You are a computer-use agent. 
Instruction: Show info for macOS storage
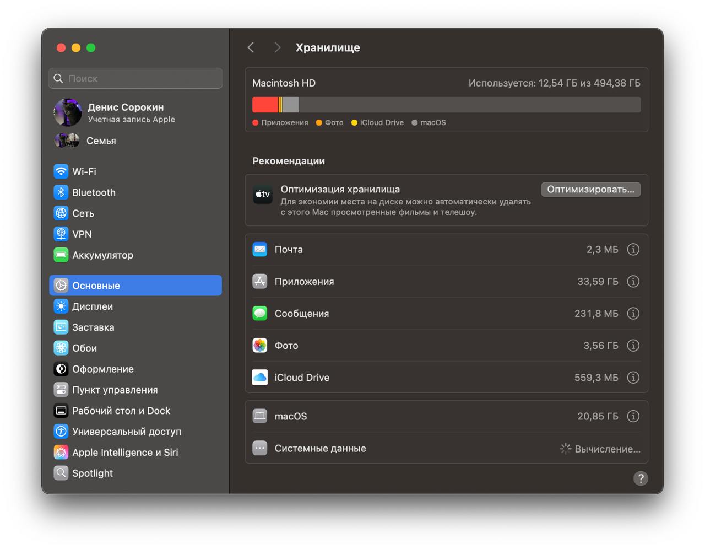(x=633, y=416)
